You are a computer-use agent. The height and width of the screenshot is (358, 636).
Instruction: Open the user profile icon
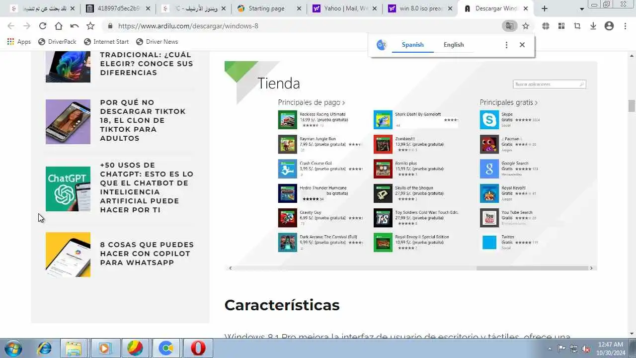pos(609,26)
